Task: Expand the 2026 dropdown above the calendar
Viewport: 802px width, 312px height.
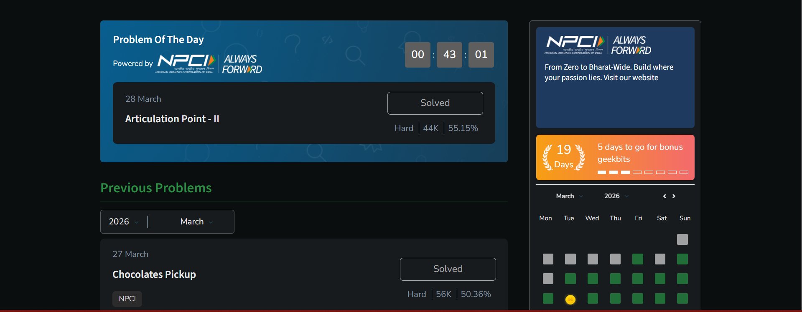Action: coord(616,196)
